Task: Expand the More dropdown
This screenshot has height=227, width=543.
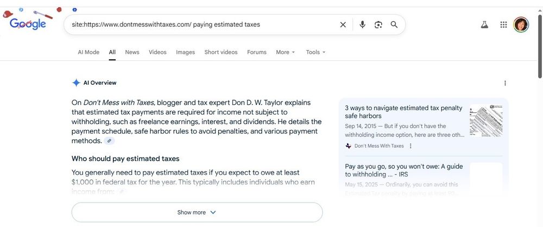Action: tap(286, 52)
